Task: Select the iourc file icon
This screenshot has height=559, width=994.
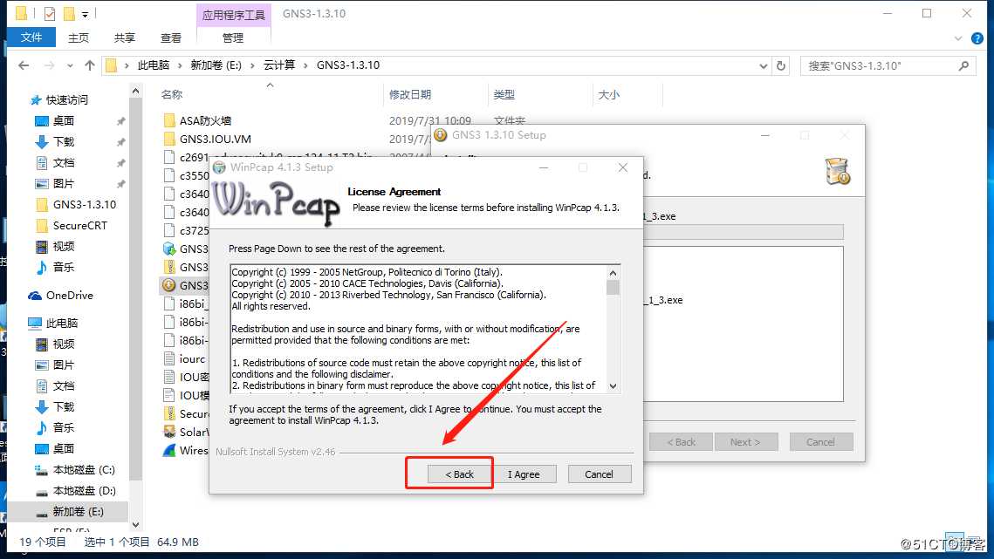Action: click(169, 358)
